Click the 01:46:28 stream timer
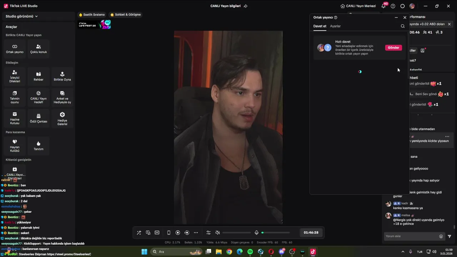Viewport: 457px width, 257px height. (311, 232)
